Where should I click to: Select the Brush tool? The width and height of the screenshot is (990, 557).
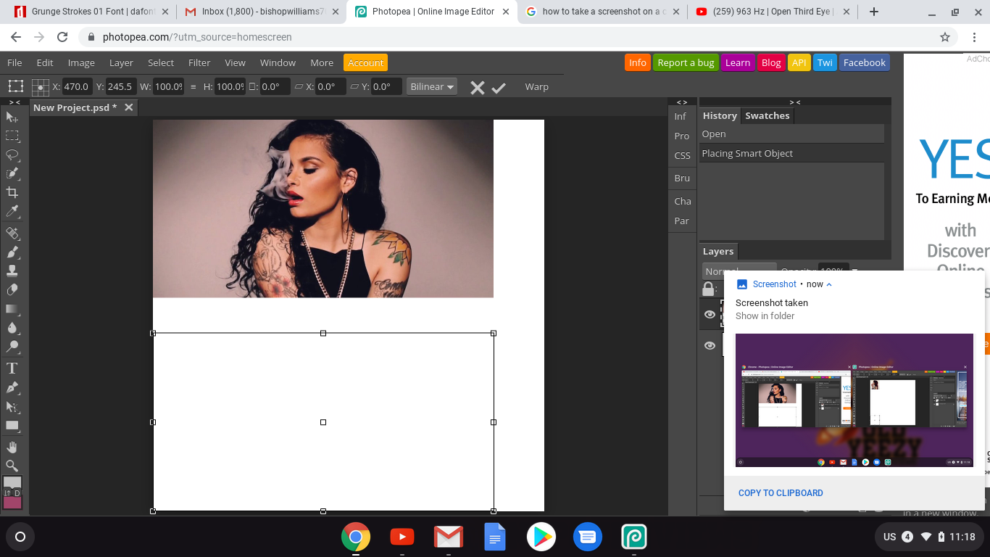pos(12,252)
